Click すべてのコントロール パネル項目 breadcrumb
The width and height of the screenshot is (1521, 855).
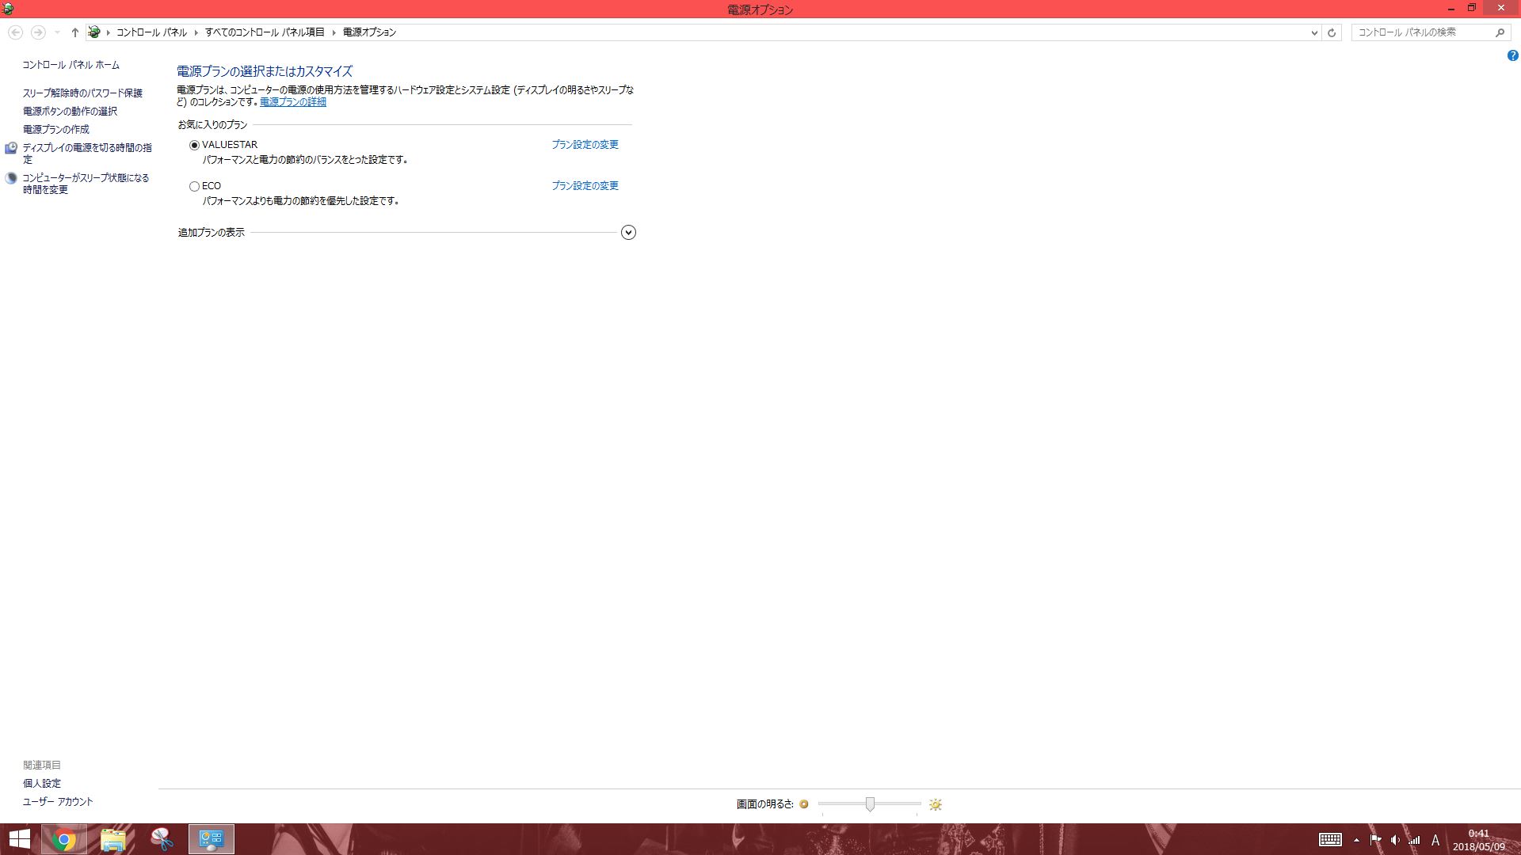point(265,32)
